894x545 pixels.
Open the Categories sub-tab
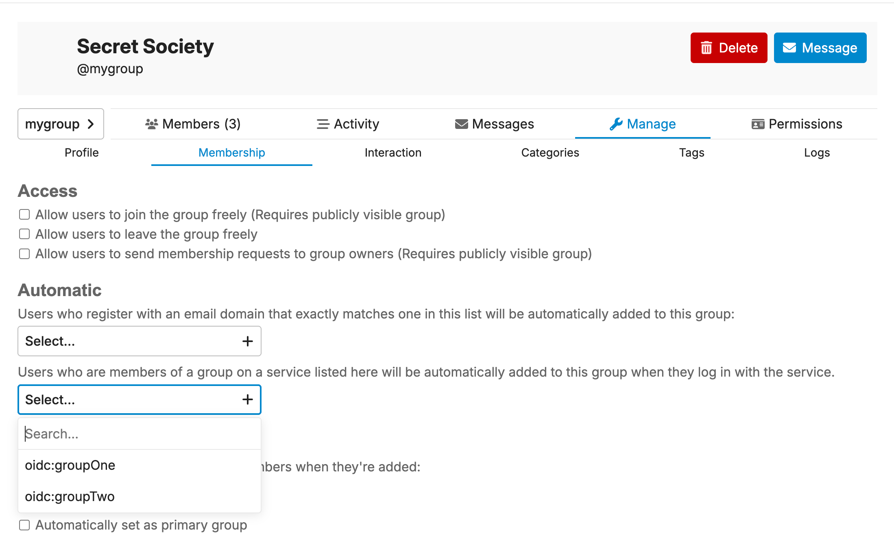[x=550, y=153]
